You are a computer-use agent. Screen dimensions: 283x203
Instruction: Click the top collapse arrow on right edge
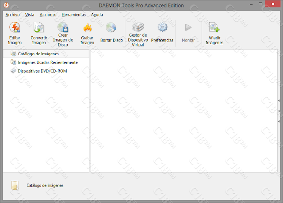pos(279,100)
